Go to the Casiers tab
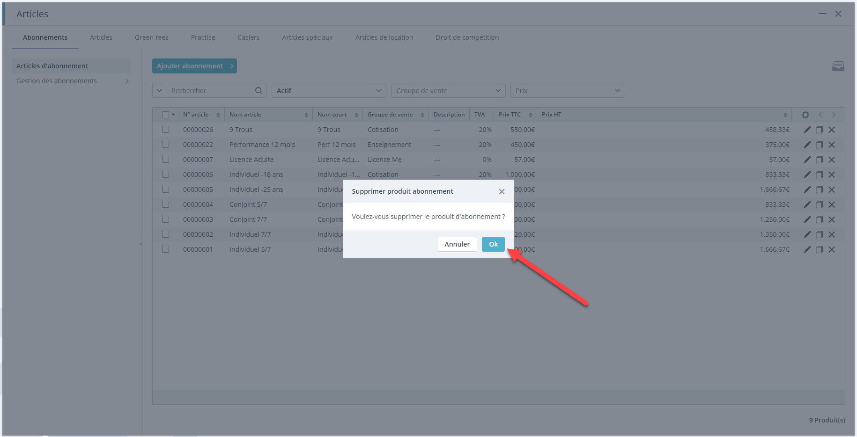857x437 pixels. [x=248, y=37]
